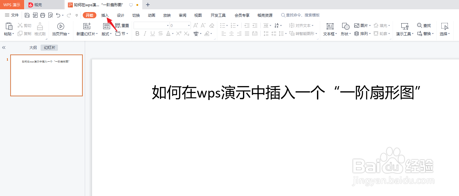Image resolution: width=459 pixels, height=196 pixels.
Task: Center align text
Action: tap(232, 33)
